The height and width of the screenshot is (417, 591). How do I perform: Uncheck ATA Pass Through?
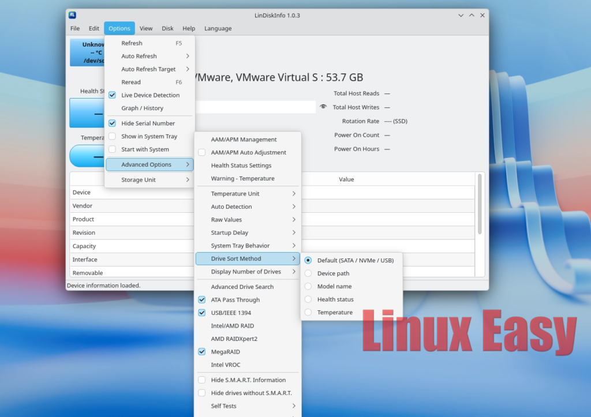click(201, 300)
